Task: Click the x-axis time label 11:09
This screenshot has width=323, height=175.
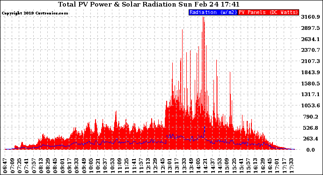Action: tap(119, 166)
